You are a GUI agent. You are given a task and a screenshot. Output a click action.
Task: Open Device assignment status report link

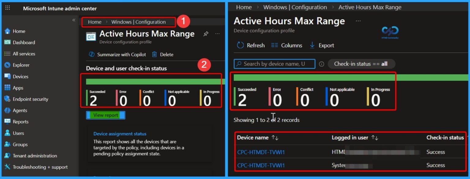pos(120,134)
